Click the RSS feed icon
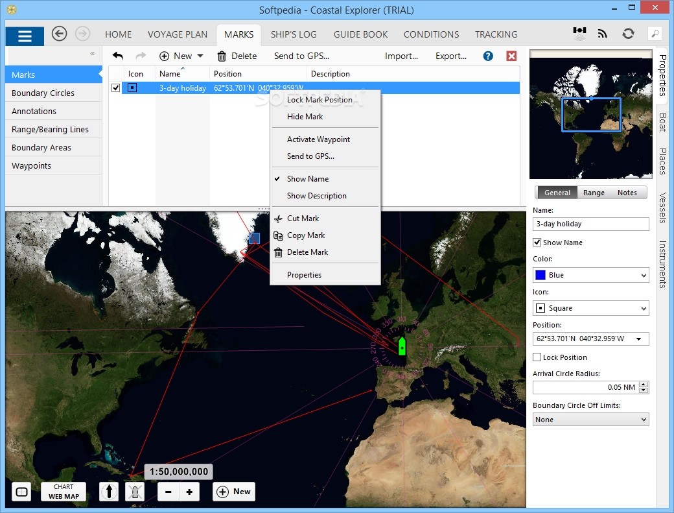 603,34
